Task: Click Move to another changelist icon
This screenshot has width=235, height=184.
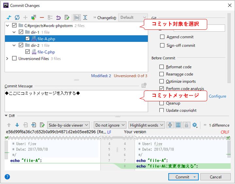Action: 34,18
